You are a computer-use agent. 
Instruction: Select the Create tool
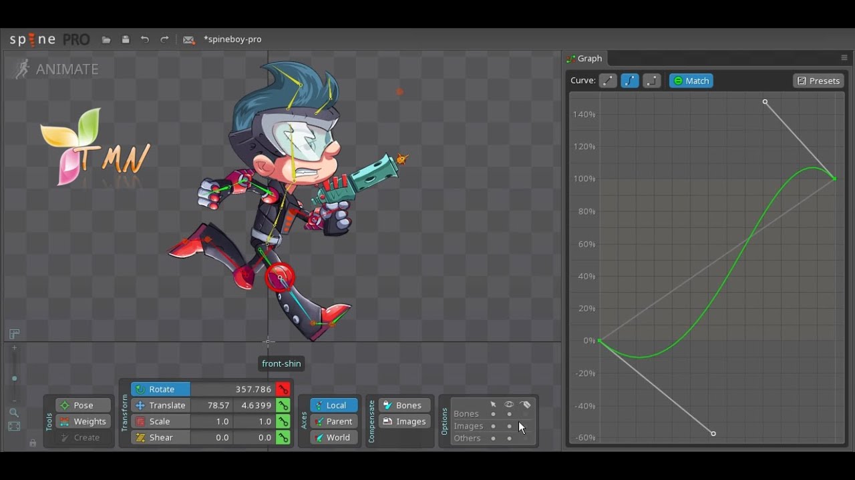click(83, 437)
